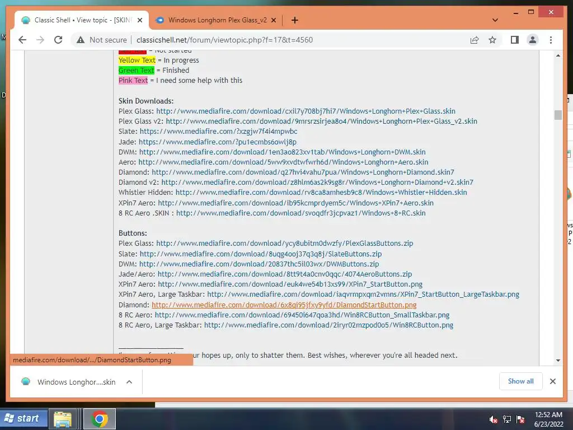Open the Chrome profile avatar
This screenshot has height=430, width=573.
(x=533, y=40)
